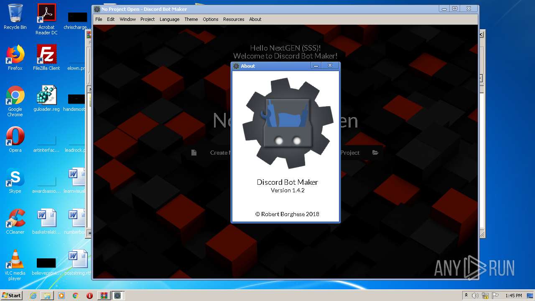Open poststring.rtf document icon
The image size is (535, 301).
(78, 263)
